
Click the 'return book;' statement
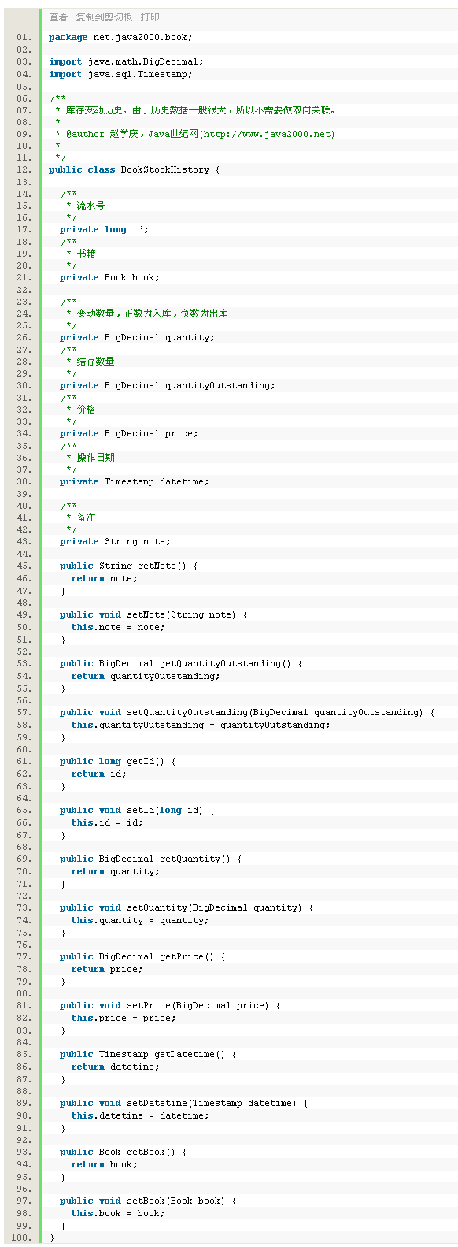104,1164
